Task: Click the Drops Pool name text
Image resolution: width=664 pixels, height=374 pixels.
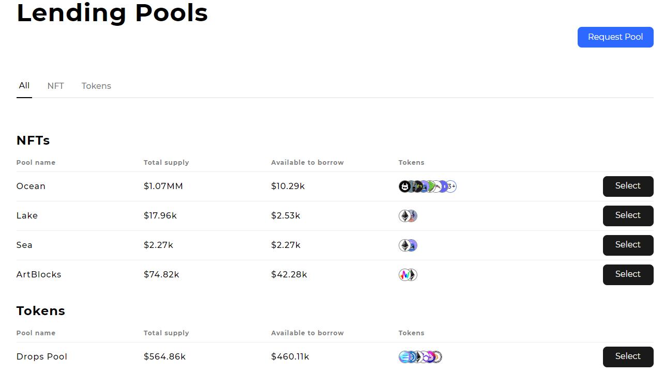Action: pyautogui.click(x=42, y=357)
